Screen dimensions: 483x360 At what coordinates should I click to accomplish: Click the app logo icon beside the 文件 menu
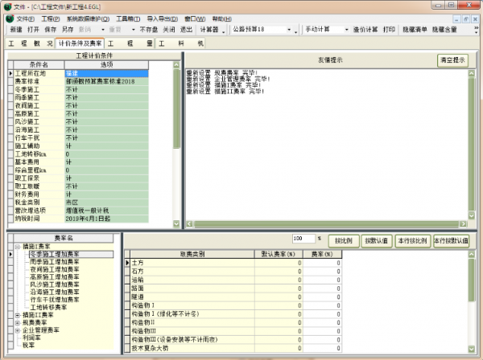click(x=10, y=18)
